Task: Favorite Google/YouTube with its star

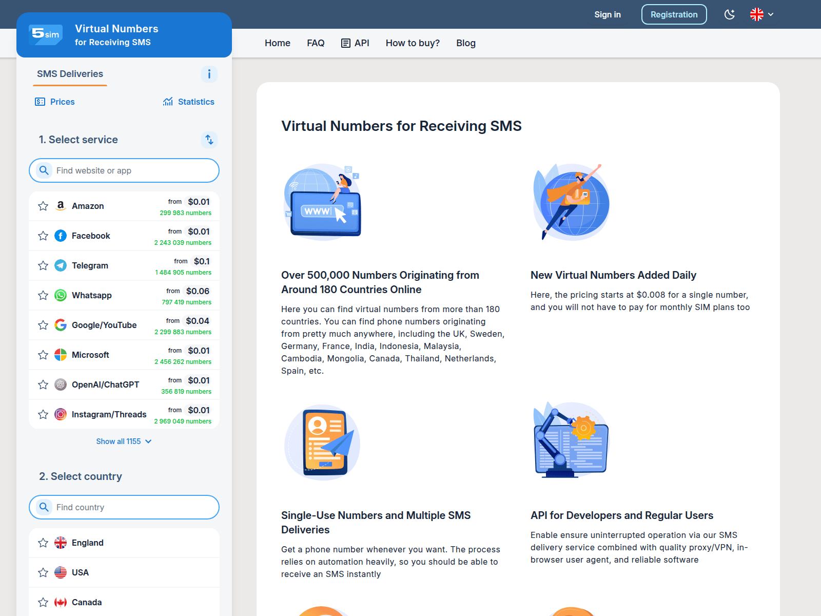Action: pyautogui.click(x=43, y=325)
